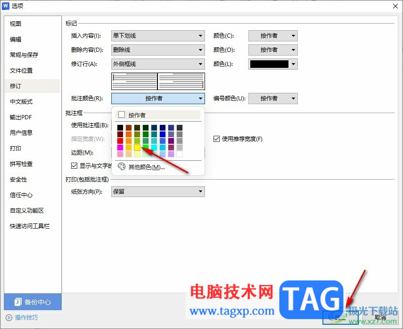Choose the bright yellow swatch
403x329 pixels.
coord(137,147)
